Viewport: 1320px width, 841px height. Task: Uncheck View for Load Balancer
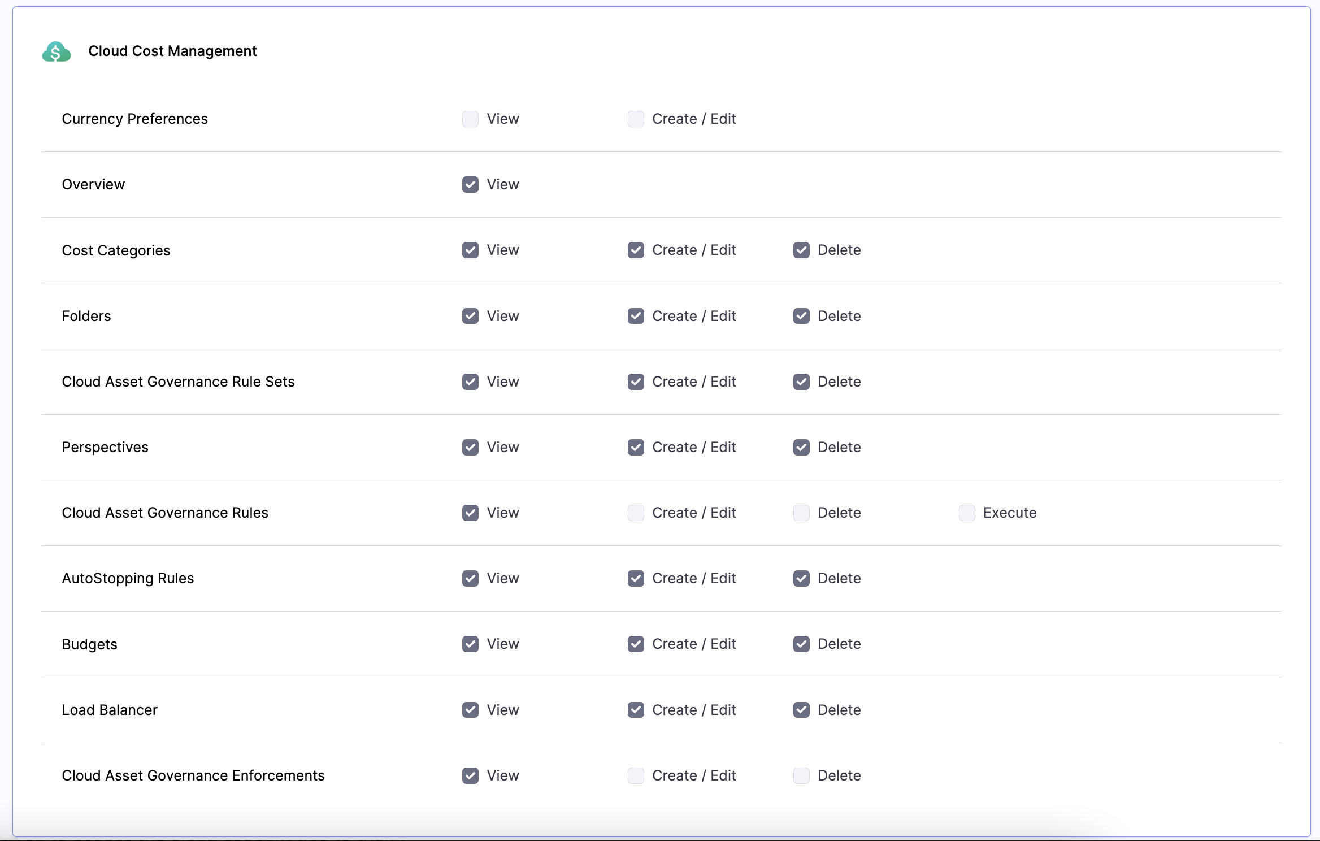coord(470,710)
